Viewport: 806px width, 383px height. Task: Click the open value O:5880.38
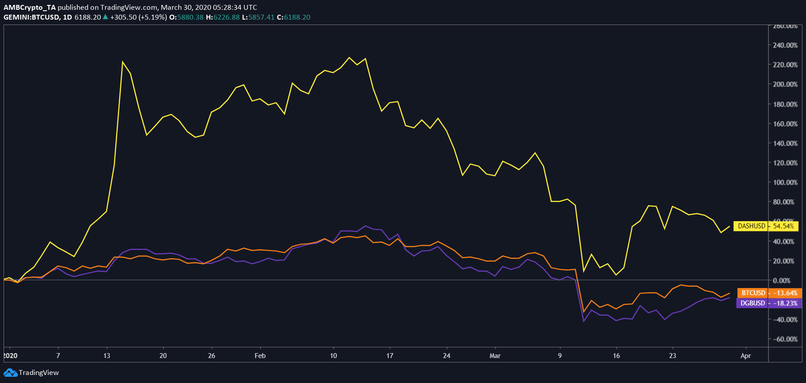click(186, 17)
